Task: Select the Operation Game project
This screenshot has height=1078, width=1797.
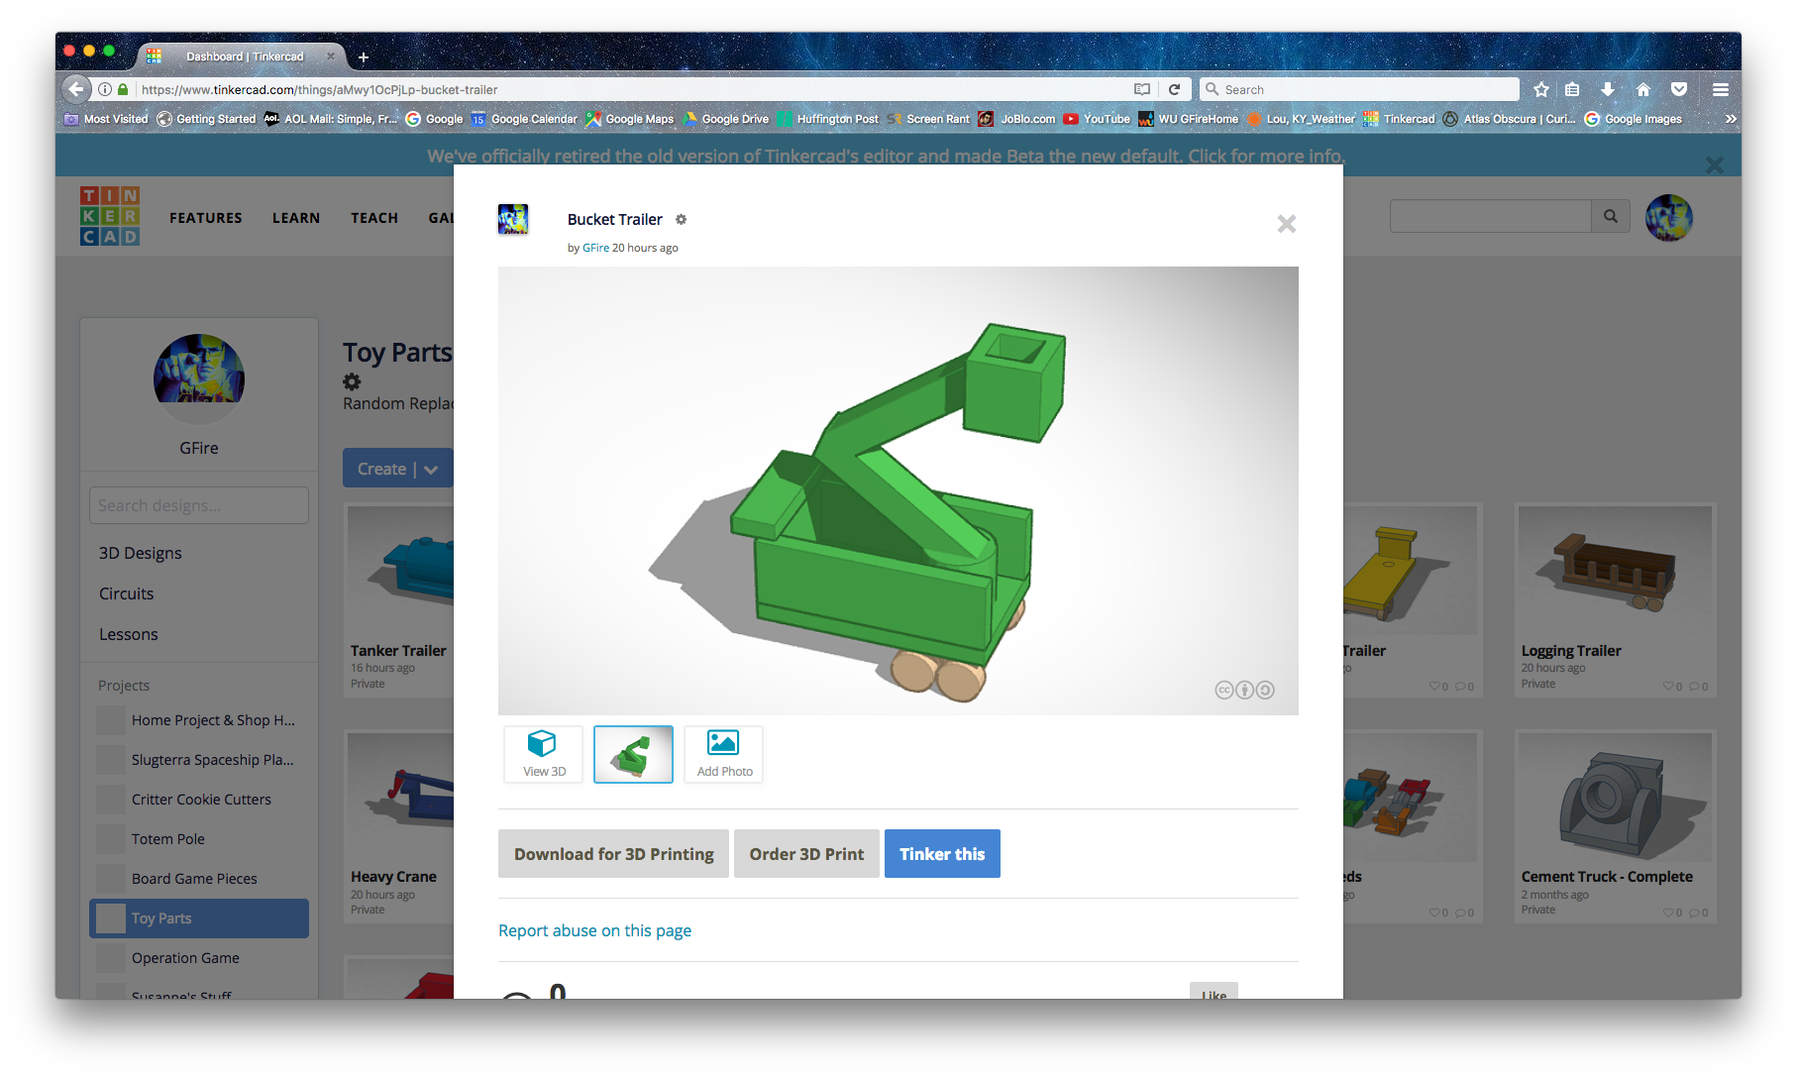Action: (199, 958)
